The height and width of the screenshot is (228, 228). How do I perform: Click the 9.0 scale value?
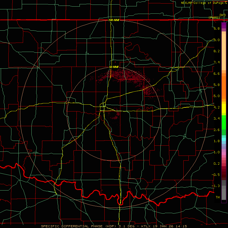(x=217, y=40)
